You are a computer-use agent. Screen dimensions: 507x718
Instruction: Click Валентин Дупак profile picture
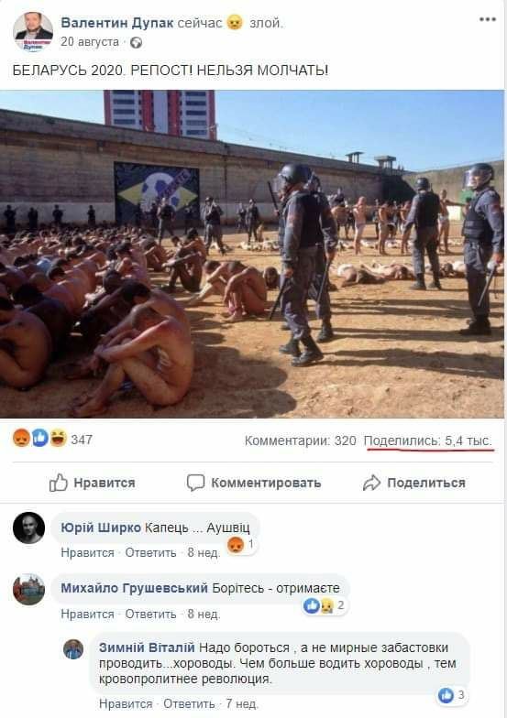point(33,31)
